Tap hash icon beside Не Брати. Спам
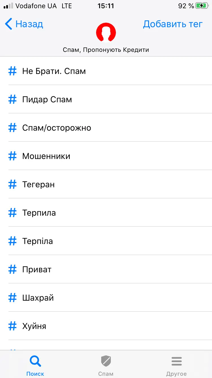Viewport: 212px width, 378px height. click(x=12, y=71)
